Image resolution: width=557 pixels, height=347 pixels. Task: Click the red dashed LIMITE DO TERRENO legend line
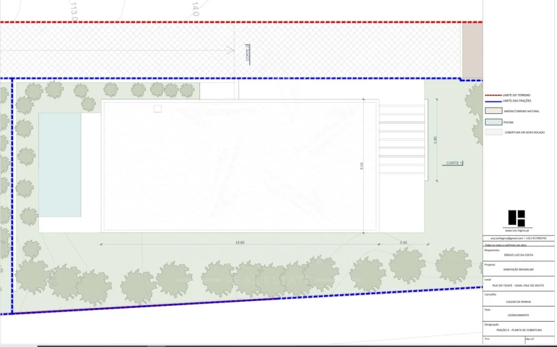(x=493, y=95)
